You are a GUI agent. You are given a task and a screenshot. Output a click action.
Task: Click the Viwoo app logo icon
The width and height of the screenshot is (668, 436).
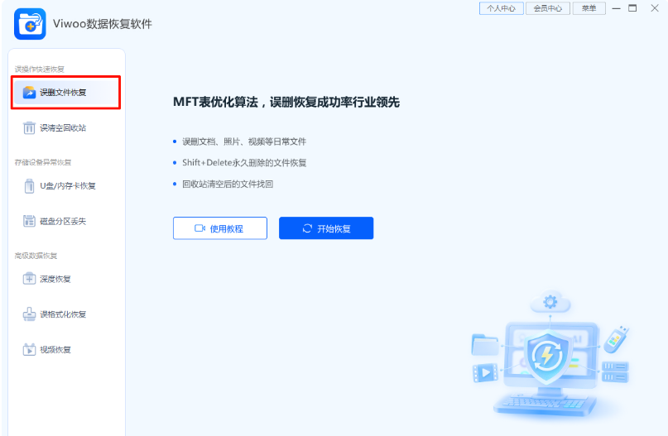(x=30, y=24)
